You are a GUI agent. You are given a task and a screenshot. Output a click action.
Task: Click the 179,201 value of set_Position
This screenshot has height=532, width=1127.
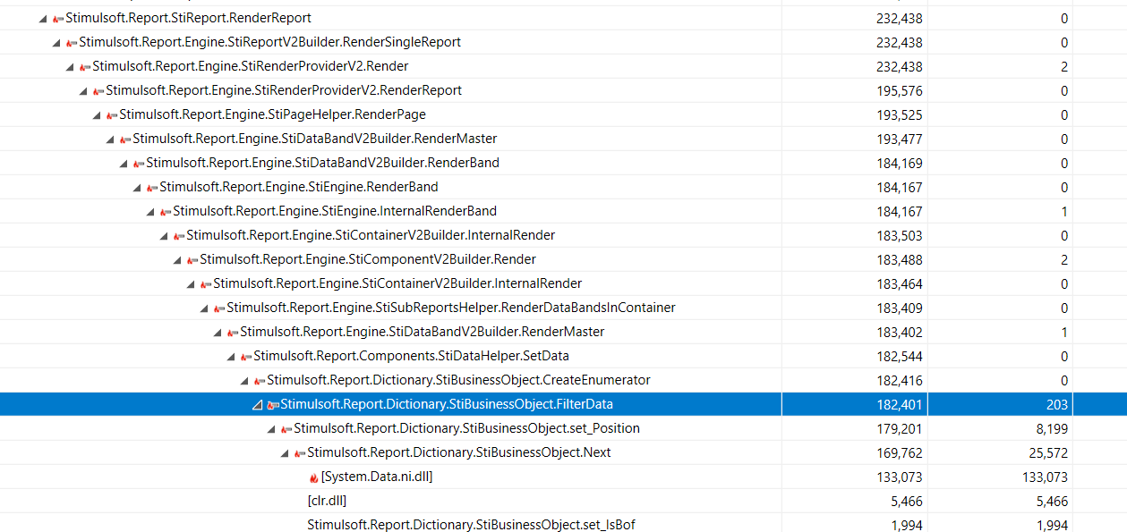(x=899, y=429)
